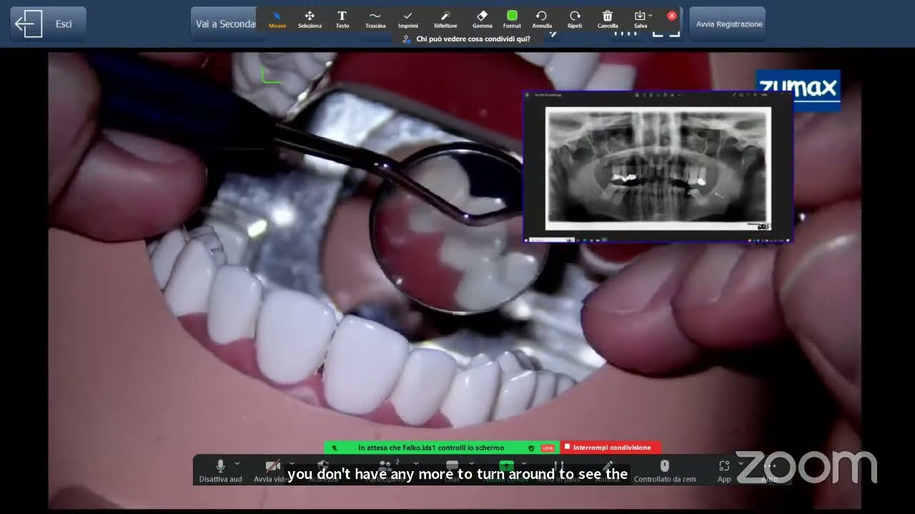Start recording with Avvia Registrazione
The image size is (915, 514).
pos(727,24)
